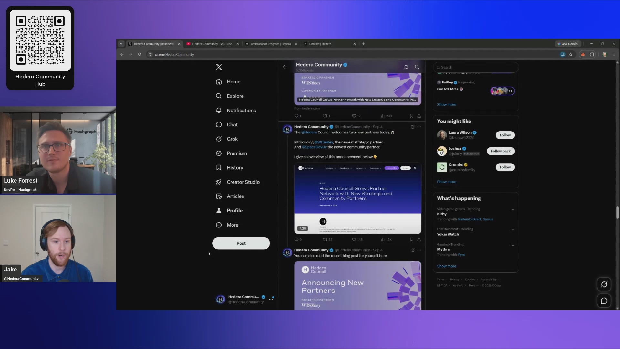
Task: Click search icon in Hedera Community header
Action: click(x=417, y=67)
